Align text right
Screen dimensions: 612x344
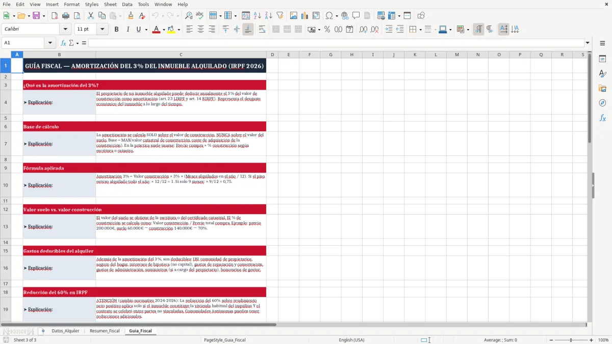pos(212,30)
